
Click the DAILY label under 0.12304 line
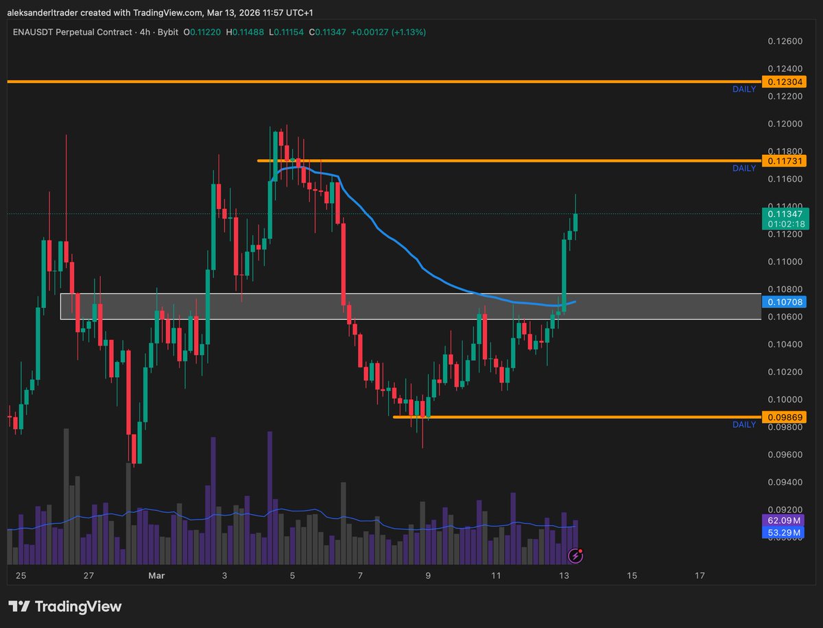(744, 90)
